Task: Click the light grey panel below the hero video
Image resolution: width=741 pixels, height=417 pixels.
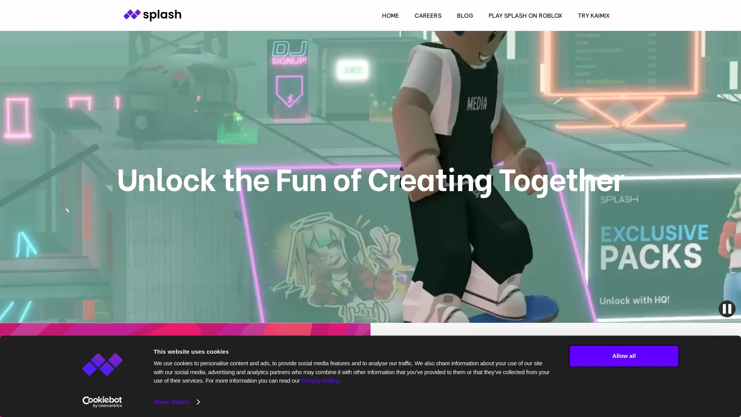Action: pyautogui.click(x=555, y=329)
